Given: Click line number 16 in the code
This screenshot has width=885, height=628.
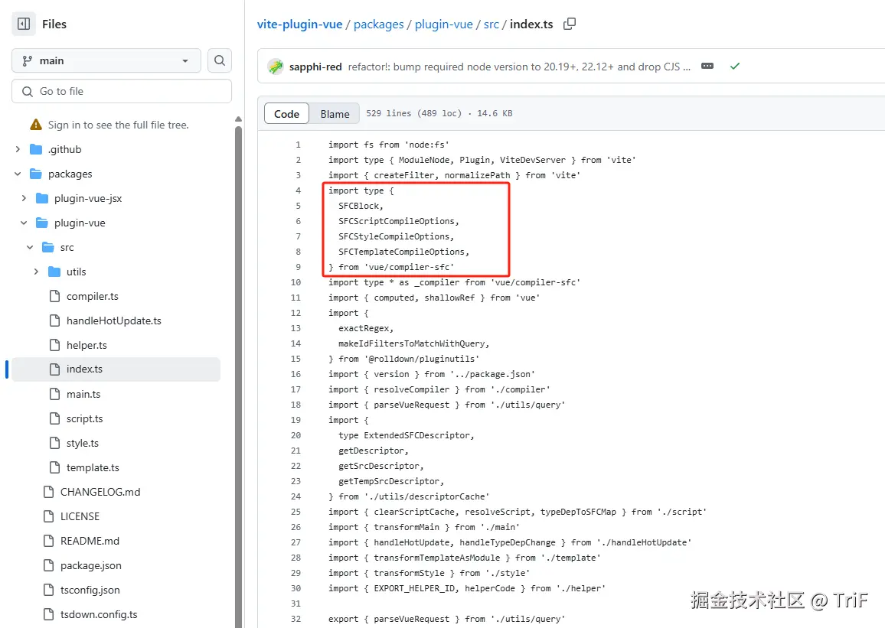Looking at the screenshot, I should 296,374.
